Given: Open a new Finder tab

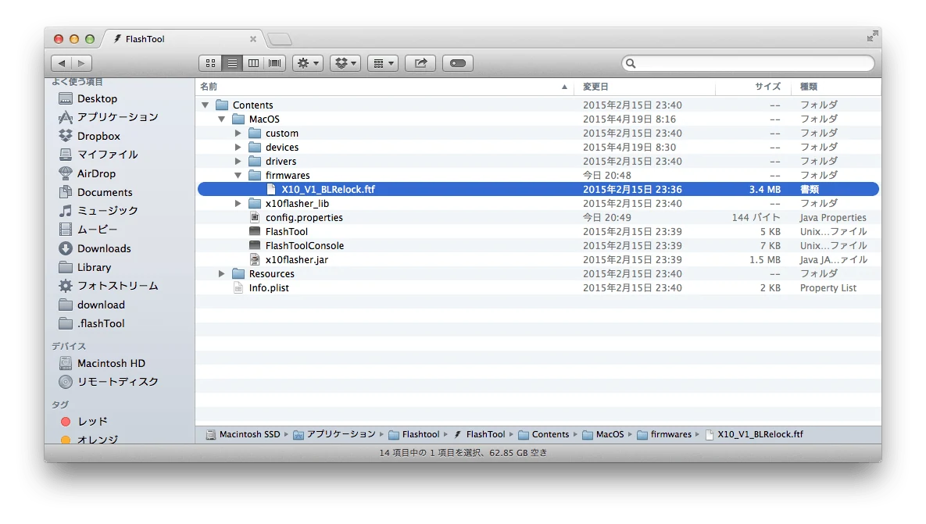Looking at the screenshot, I should pyautogui.click(x=279, y=39).
